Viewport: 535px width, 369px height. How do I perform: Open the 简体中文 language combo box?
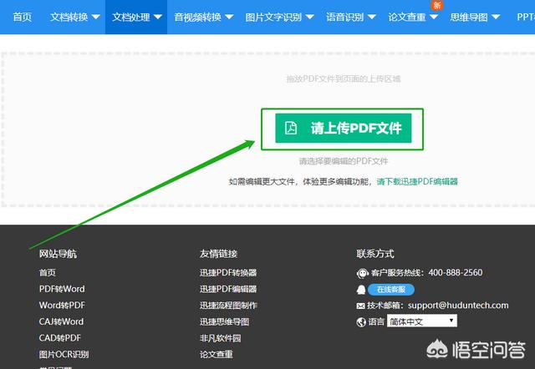coord(422,321)
